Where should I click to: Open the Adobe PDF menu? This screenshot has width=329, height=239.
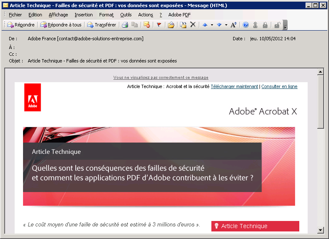pos(180,15)
